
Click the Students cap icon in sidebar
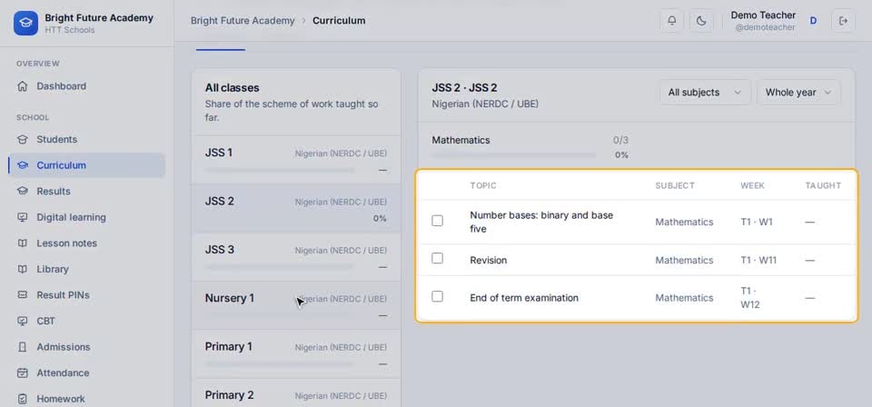(22, 140)
